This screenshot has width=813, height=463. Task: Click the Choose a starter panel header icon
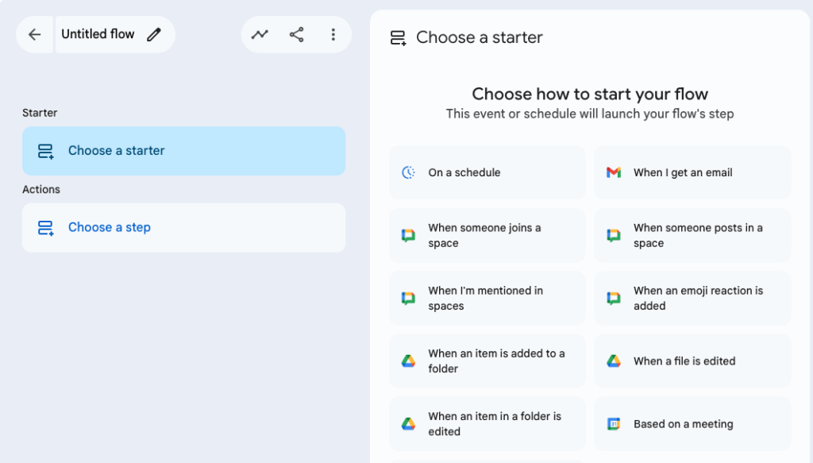pos(399,37)
